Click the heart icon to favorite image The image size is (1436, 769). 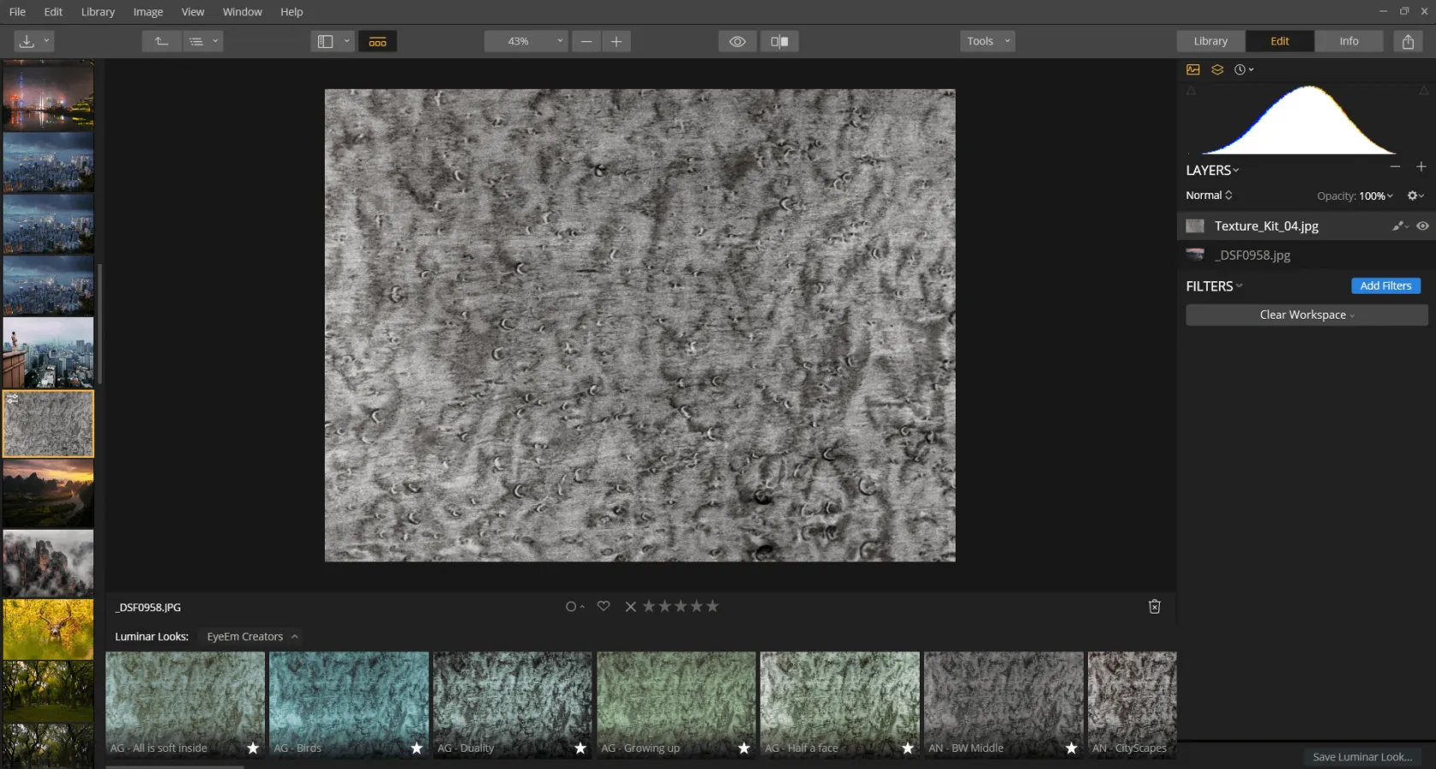[603, 606]
